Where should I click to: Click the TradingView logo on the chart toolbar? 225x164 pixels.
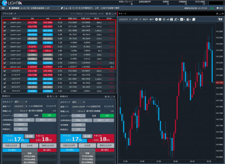[220, 19]
